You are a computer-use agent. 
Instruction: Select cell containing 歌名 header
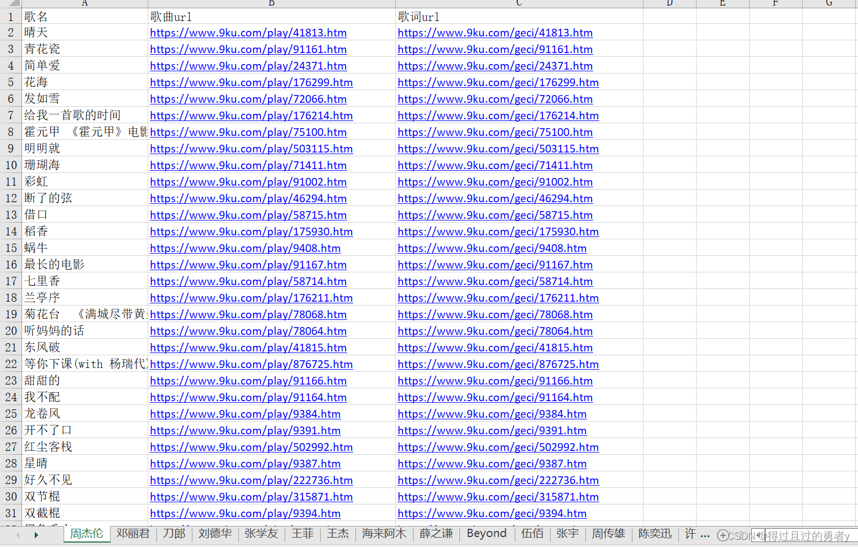tap(85, 16)
